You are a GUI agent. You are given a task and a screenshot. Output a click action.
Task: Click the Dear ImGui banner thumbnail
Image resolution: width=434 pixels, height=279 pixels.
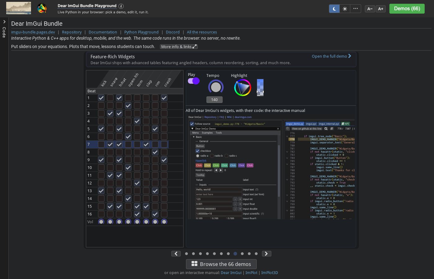click(x=19, y=8)
